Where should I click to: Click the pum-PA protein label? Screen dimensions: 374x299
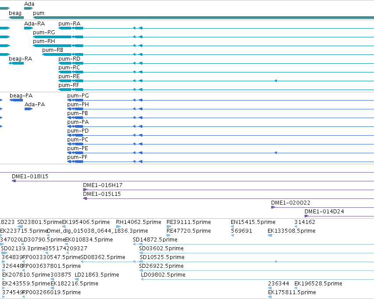click(x=78, y=122)
